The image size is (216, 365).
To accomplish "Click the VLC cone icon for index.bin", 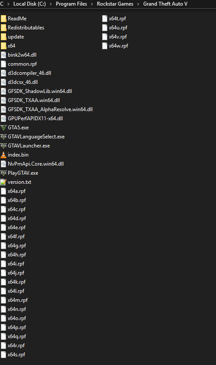I will (3, 155).
